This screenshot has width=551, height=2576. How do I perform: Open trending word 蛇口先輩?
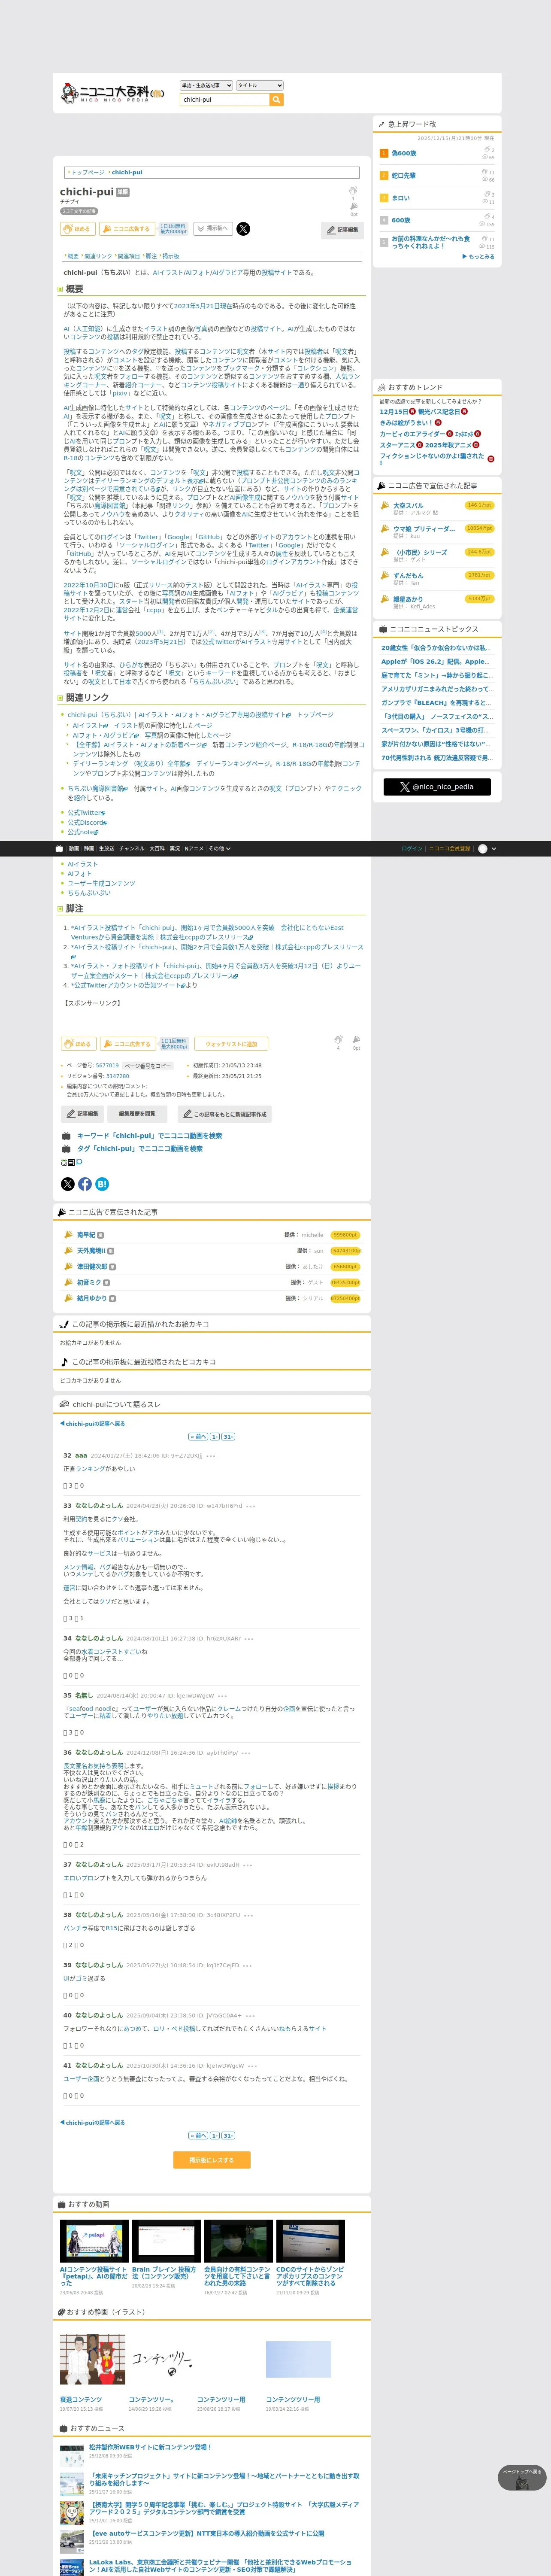click(404, 175)
